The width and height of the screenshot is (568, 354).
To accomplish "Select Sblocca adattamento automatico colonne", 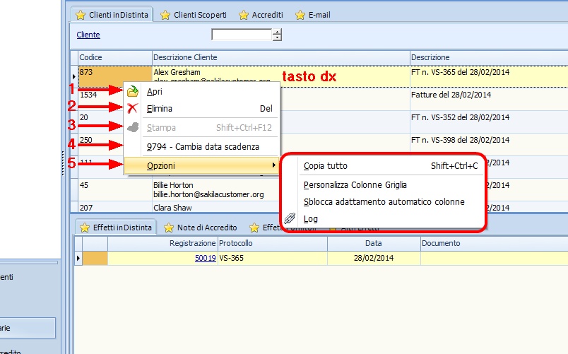I will (x=384, y=201).
